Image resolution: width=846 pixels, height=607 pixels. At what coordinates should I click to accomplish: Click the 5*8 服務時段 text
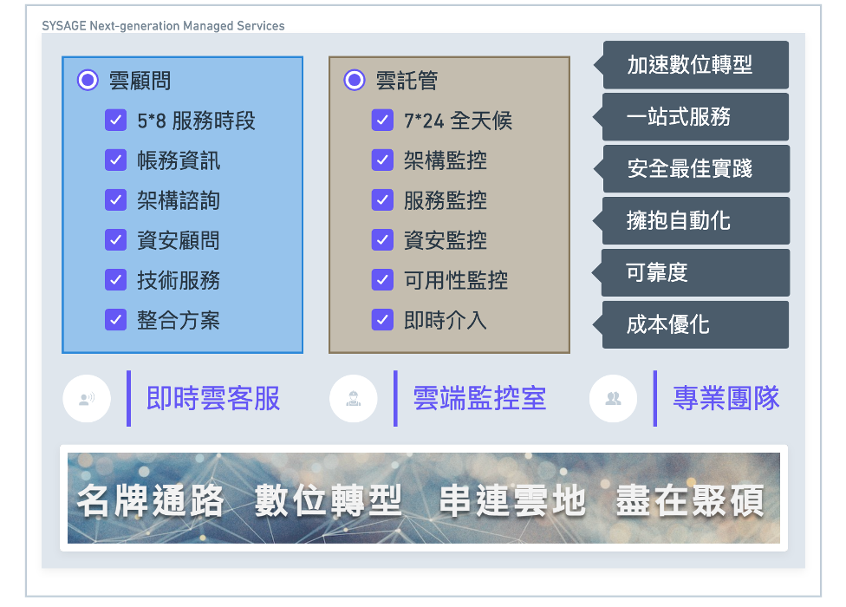pyautogui.click(x=197, y=121)
